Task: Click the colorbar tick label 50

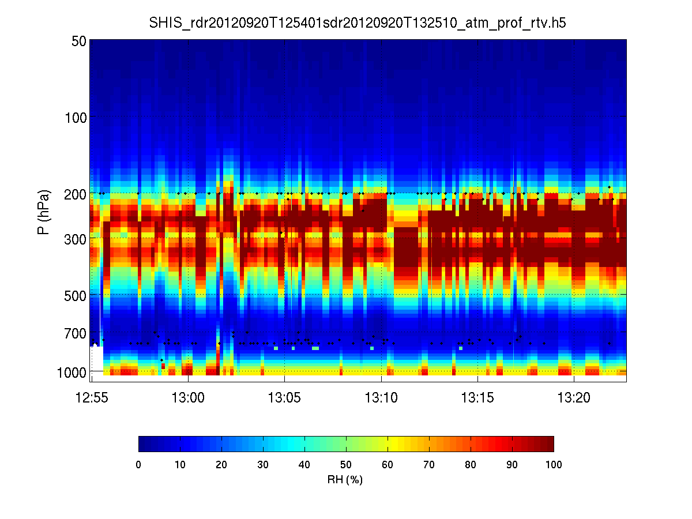Action: 345,465
